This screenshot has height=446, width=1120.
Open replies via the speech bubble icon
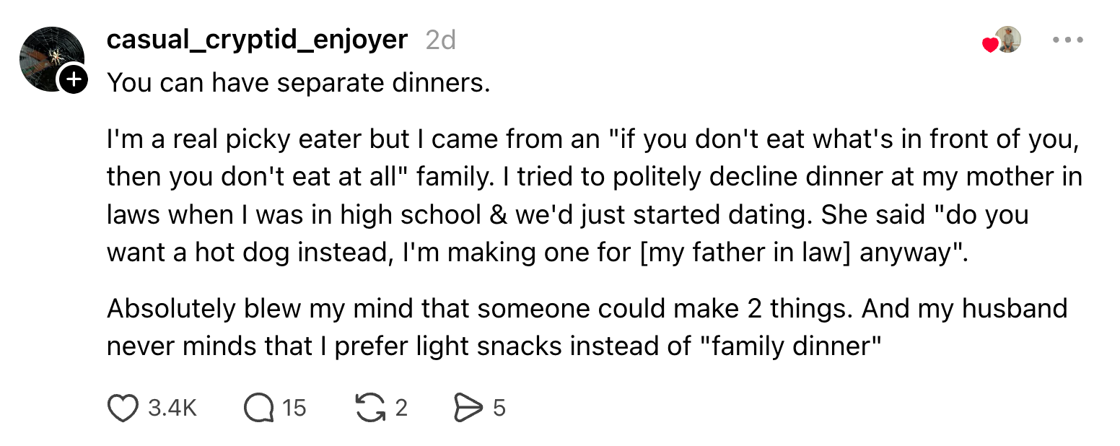pos(259,408)
